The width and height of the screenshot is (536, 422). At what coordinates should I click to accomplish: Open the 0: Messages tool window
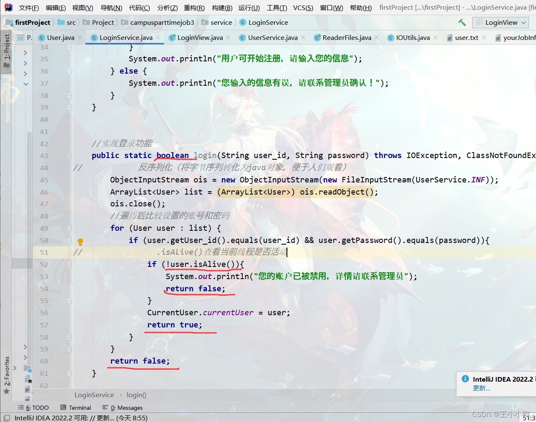[122, 408]
